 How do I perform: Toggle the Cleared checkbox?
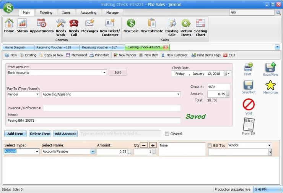(x=167, y=134)
